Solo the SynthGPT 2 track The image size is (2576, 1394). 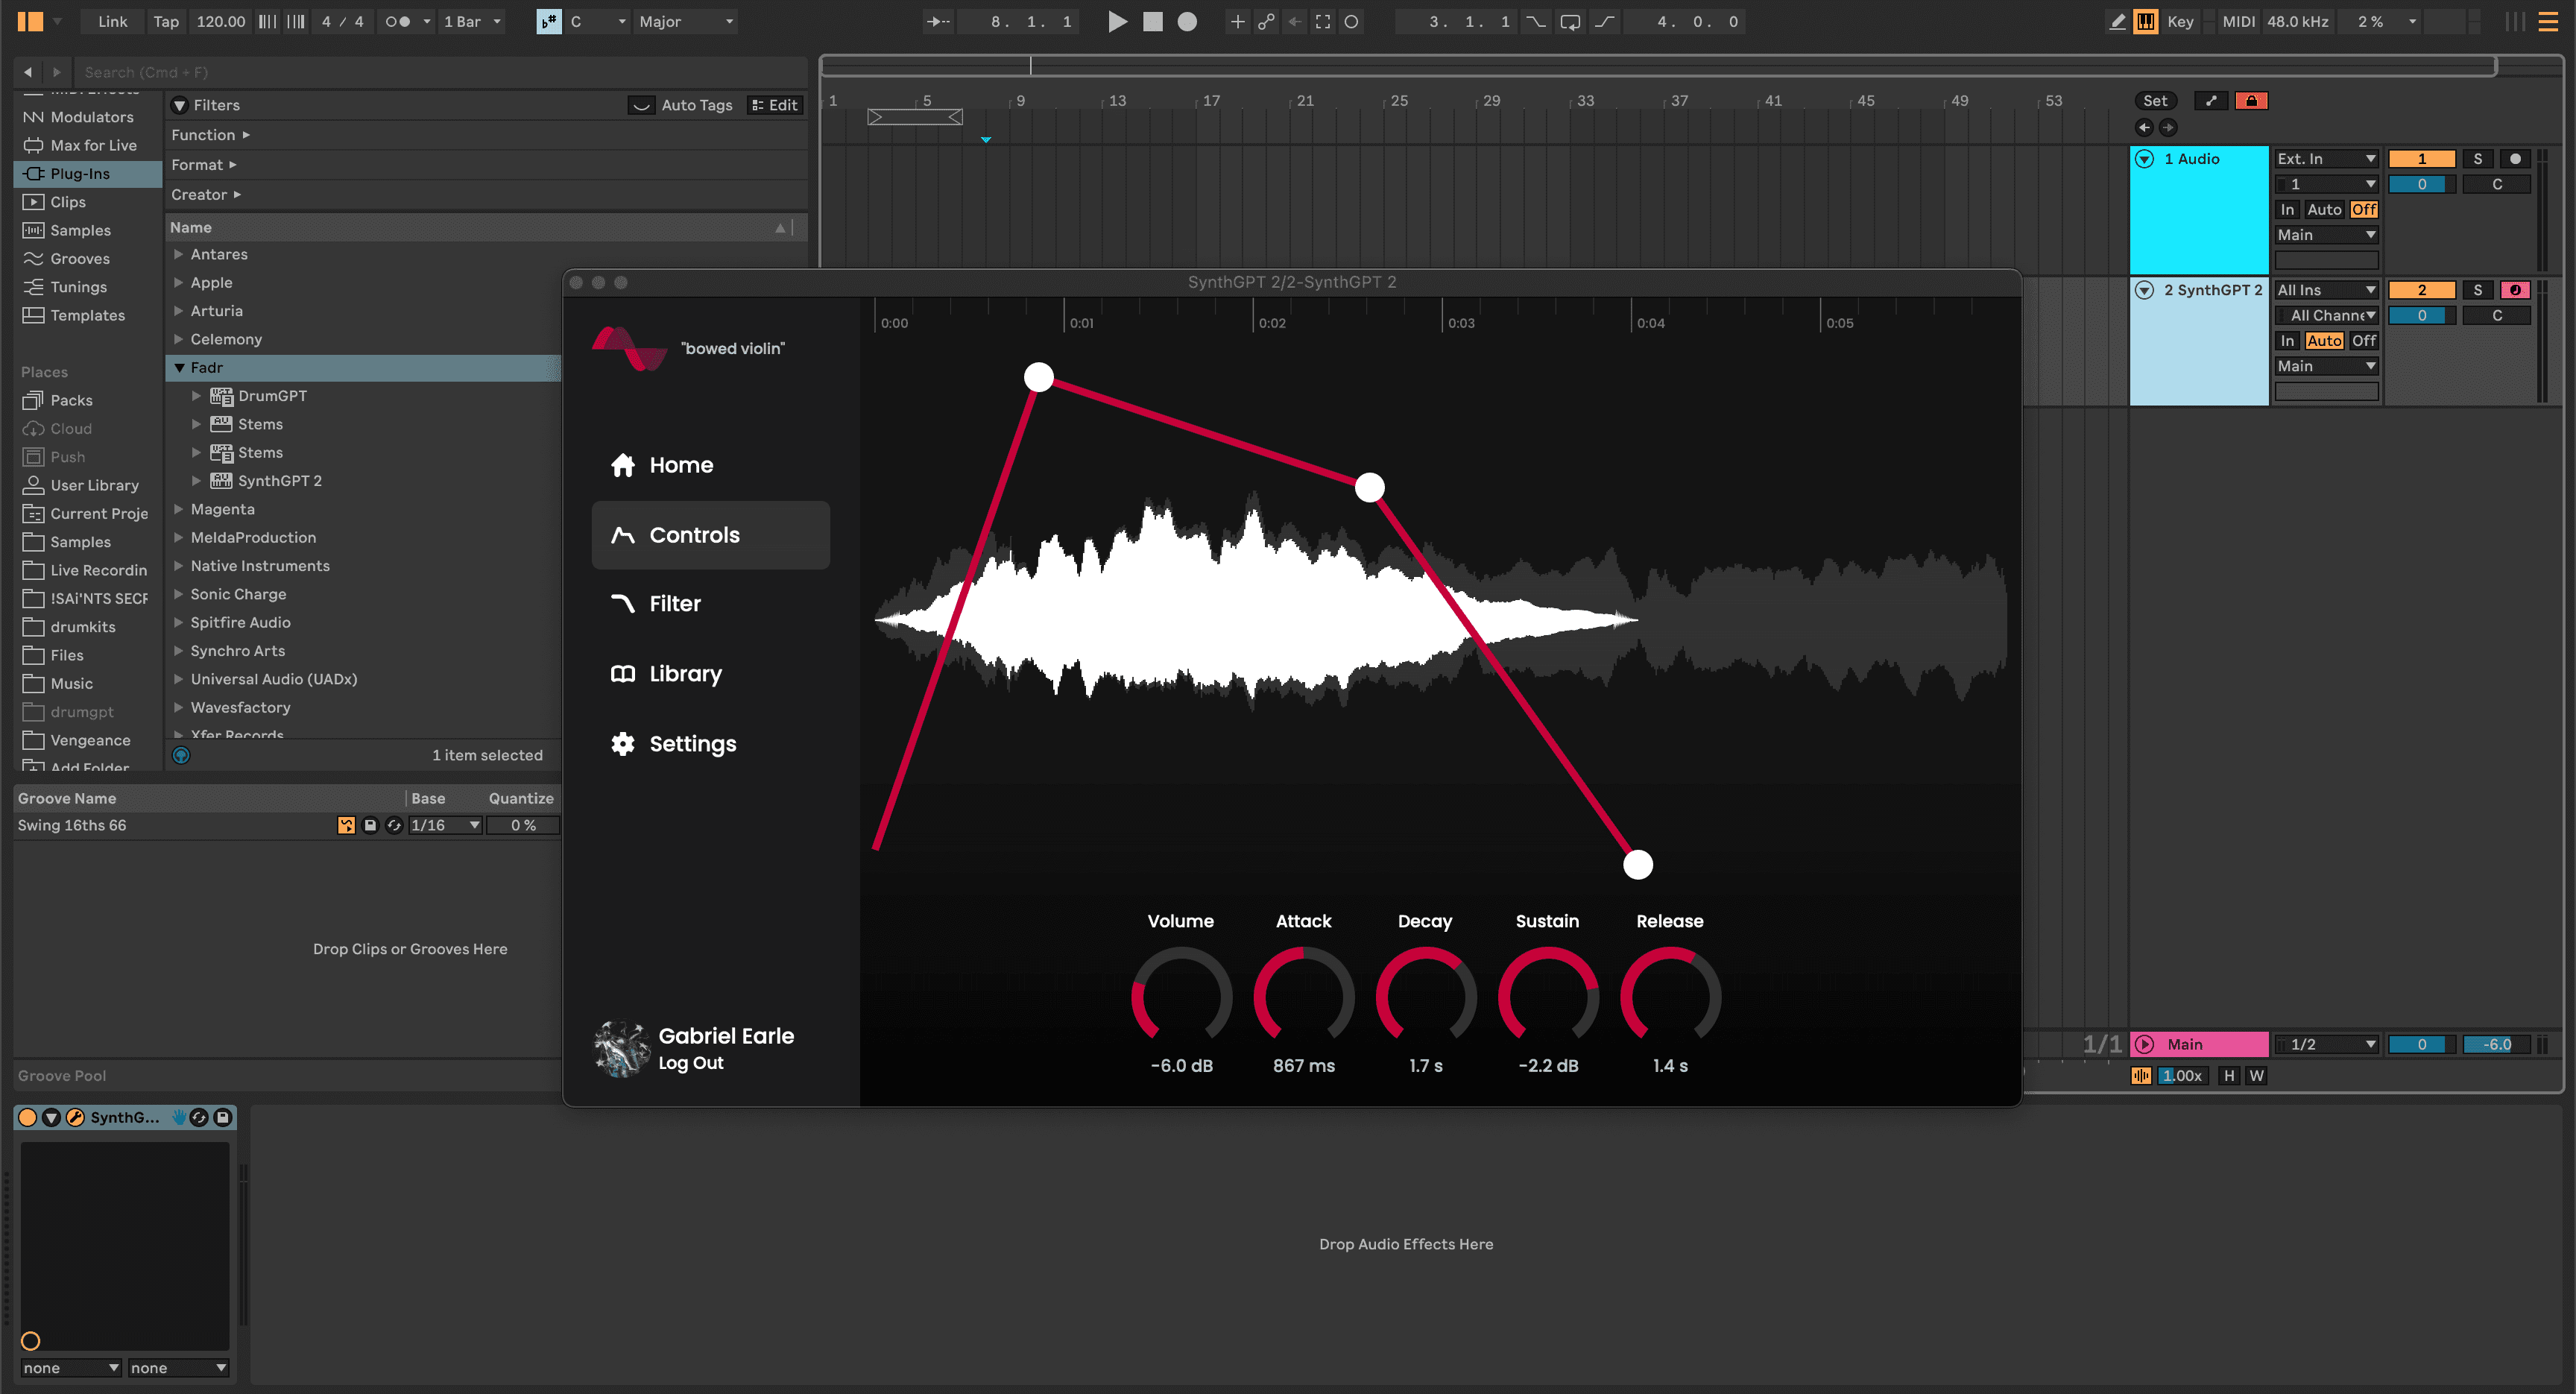(2478, 289)
